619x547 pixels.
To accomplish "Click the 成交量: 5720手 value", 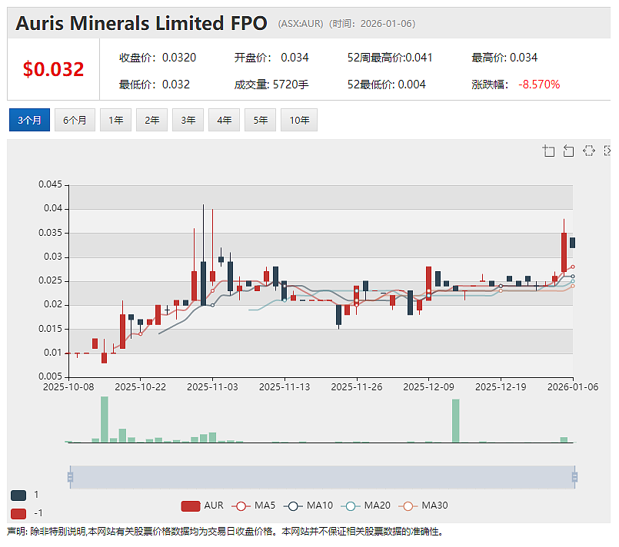I will coord(271,85).
